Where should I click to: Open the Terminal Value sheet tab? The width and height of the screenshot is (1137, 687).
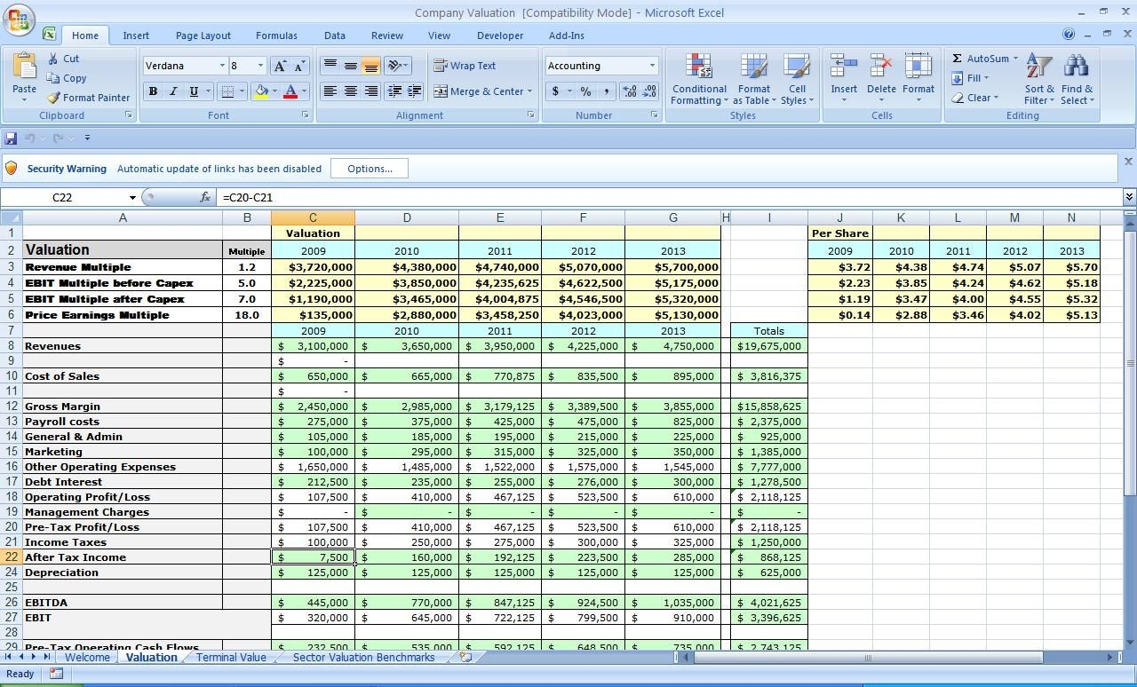pyautogui.click(x=230, y=658)
